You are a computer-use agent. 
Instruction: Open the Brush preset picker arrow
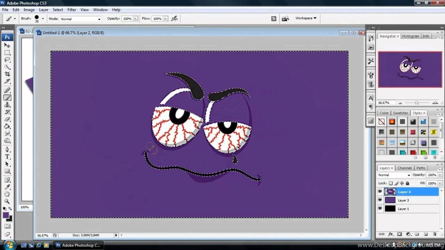coord(43,19)
